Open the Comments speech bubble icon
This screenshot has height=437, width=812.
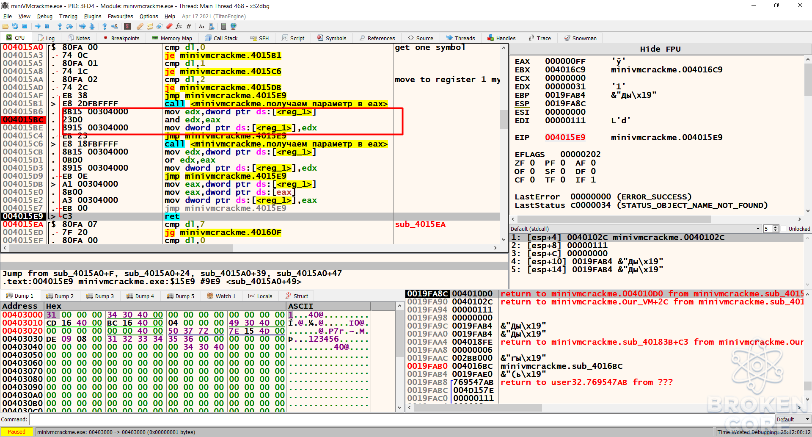point(149,26)
